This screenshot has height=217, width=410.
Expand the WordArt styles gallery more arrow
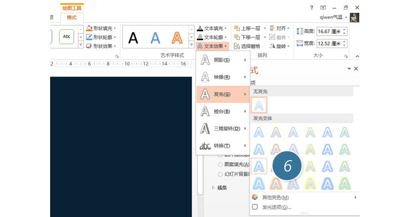(192, 45)
